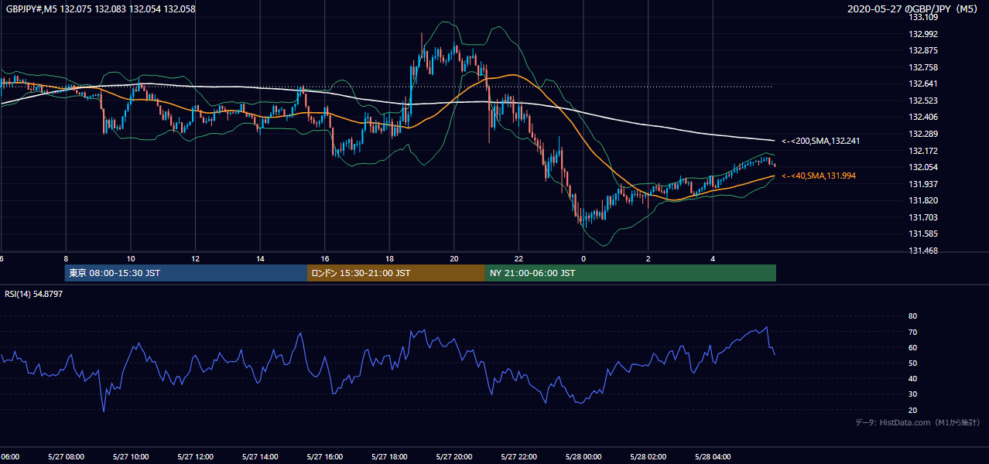Click the 132.406 price axis label
Viewport: 989px width, 464px height.
coord(923,118)
